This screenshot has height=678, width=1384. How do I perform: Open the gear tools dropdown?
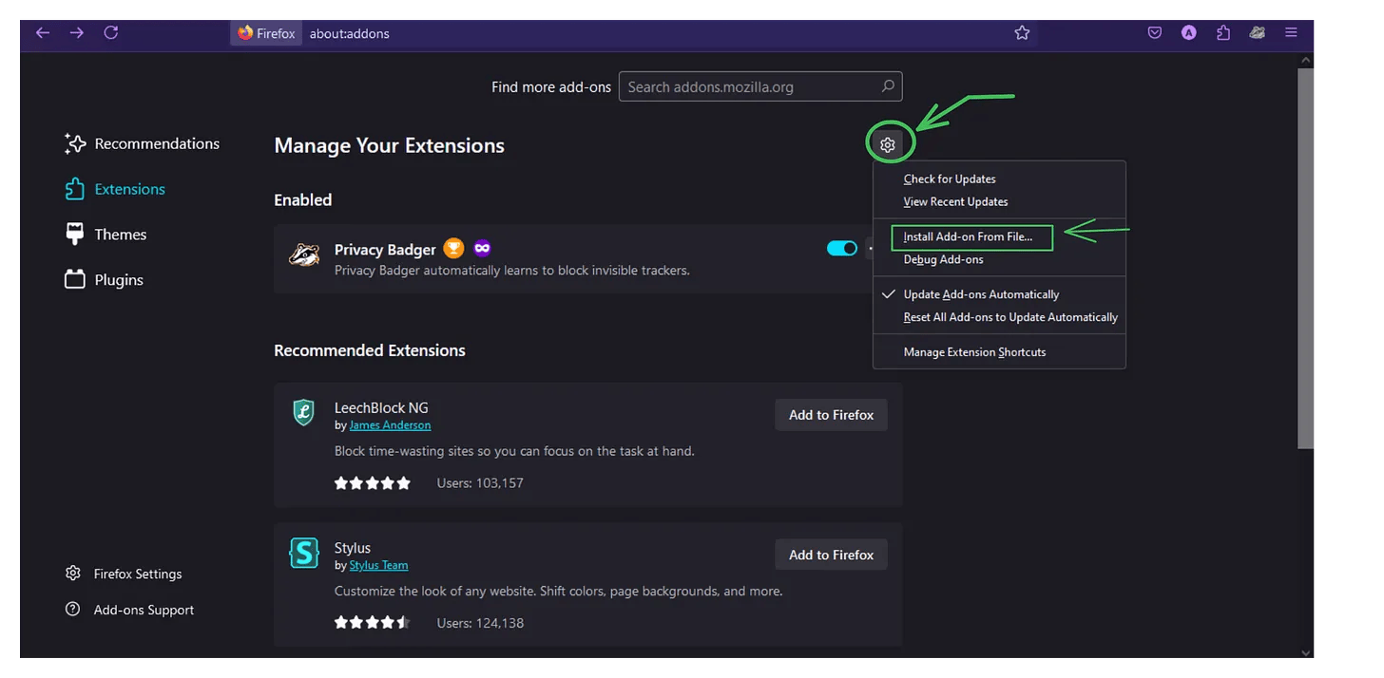pyautogui.click(x=888, y=145)
